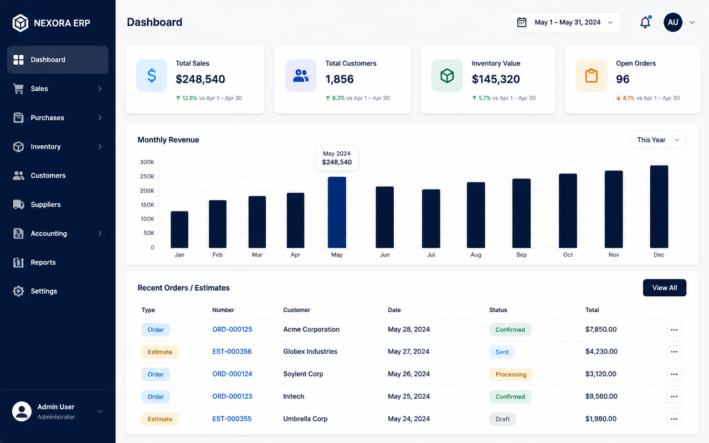Image resolution: width=709 pixels, height=443 pixels.
Task: Open Settings in the sidebar
Action: (x=58, y=291)
